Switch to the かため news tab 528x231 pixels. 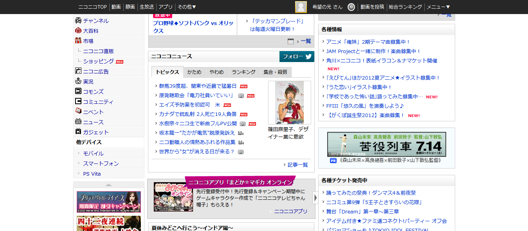point(195,72)
